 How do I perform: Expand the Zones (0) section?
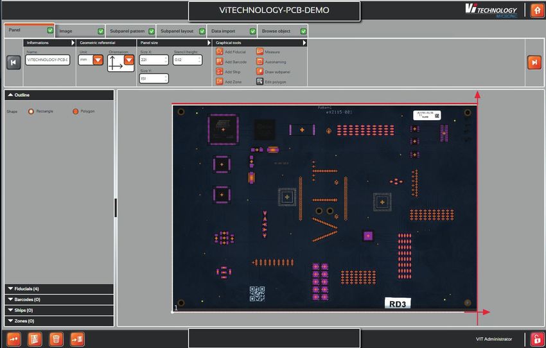59,321
